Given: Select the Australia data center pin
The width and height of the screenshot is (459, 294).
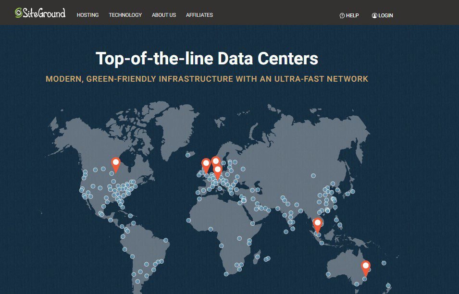Looking at the screenshot, I should tap(366, 268).
